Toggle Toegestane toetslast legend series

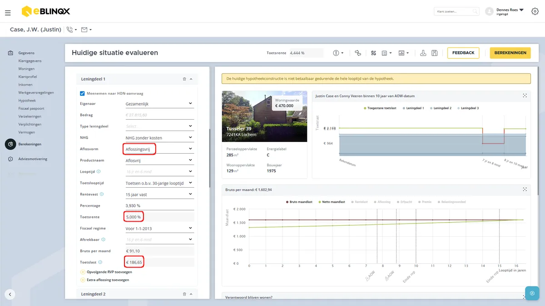click(381, 108)
